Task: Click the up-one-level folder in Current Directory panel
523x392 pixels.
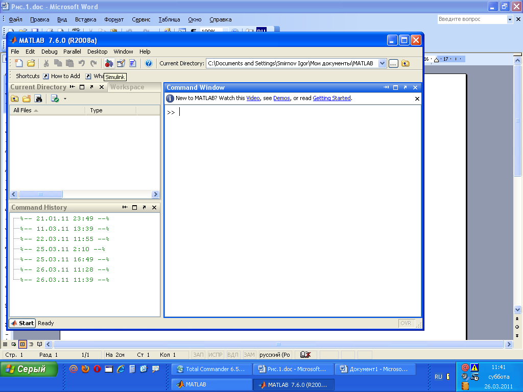Action: pos(15,99)
